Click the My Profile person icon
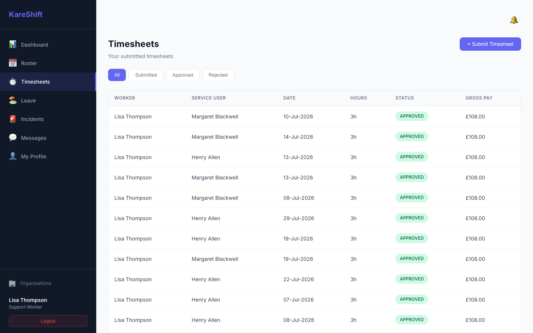533x333 pixels. (x=13, y=156)
